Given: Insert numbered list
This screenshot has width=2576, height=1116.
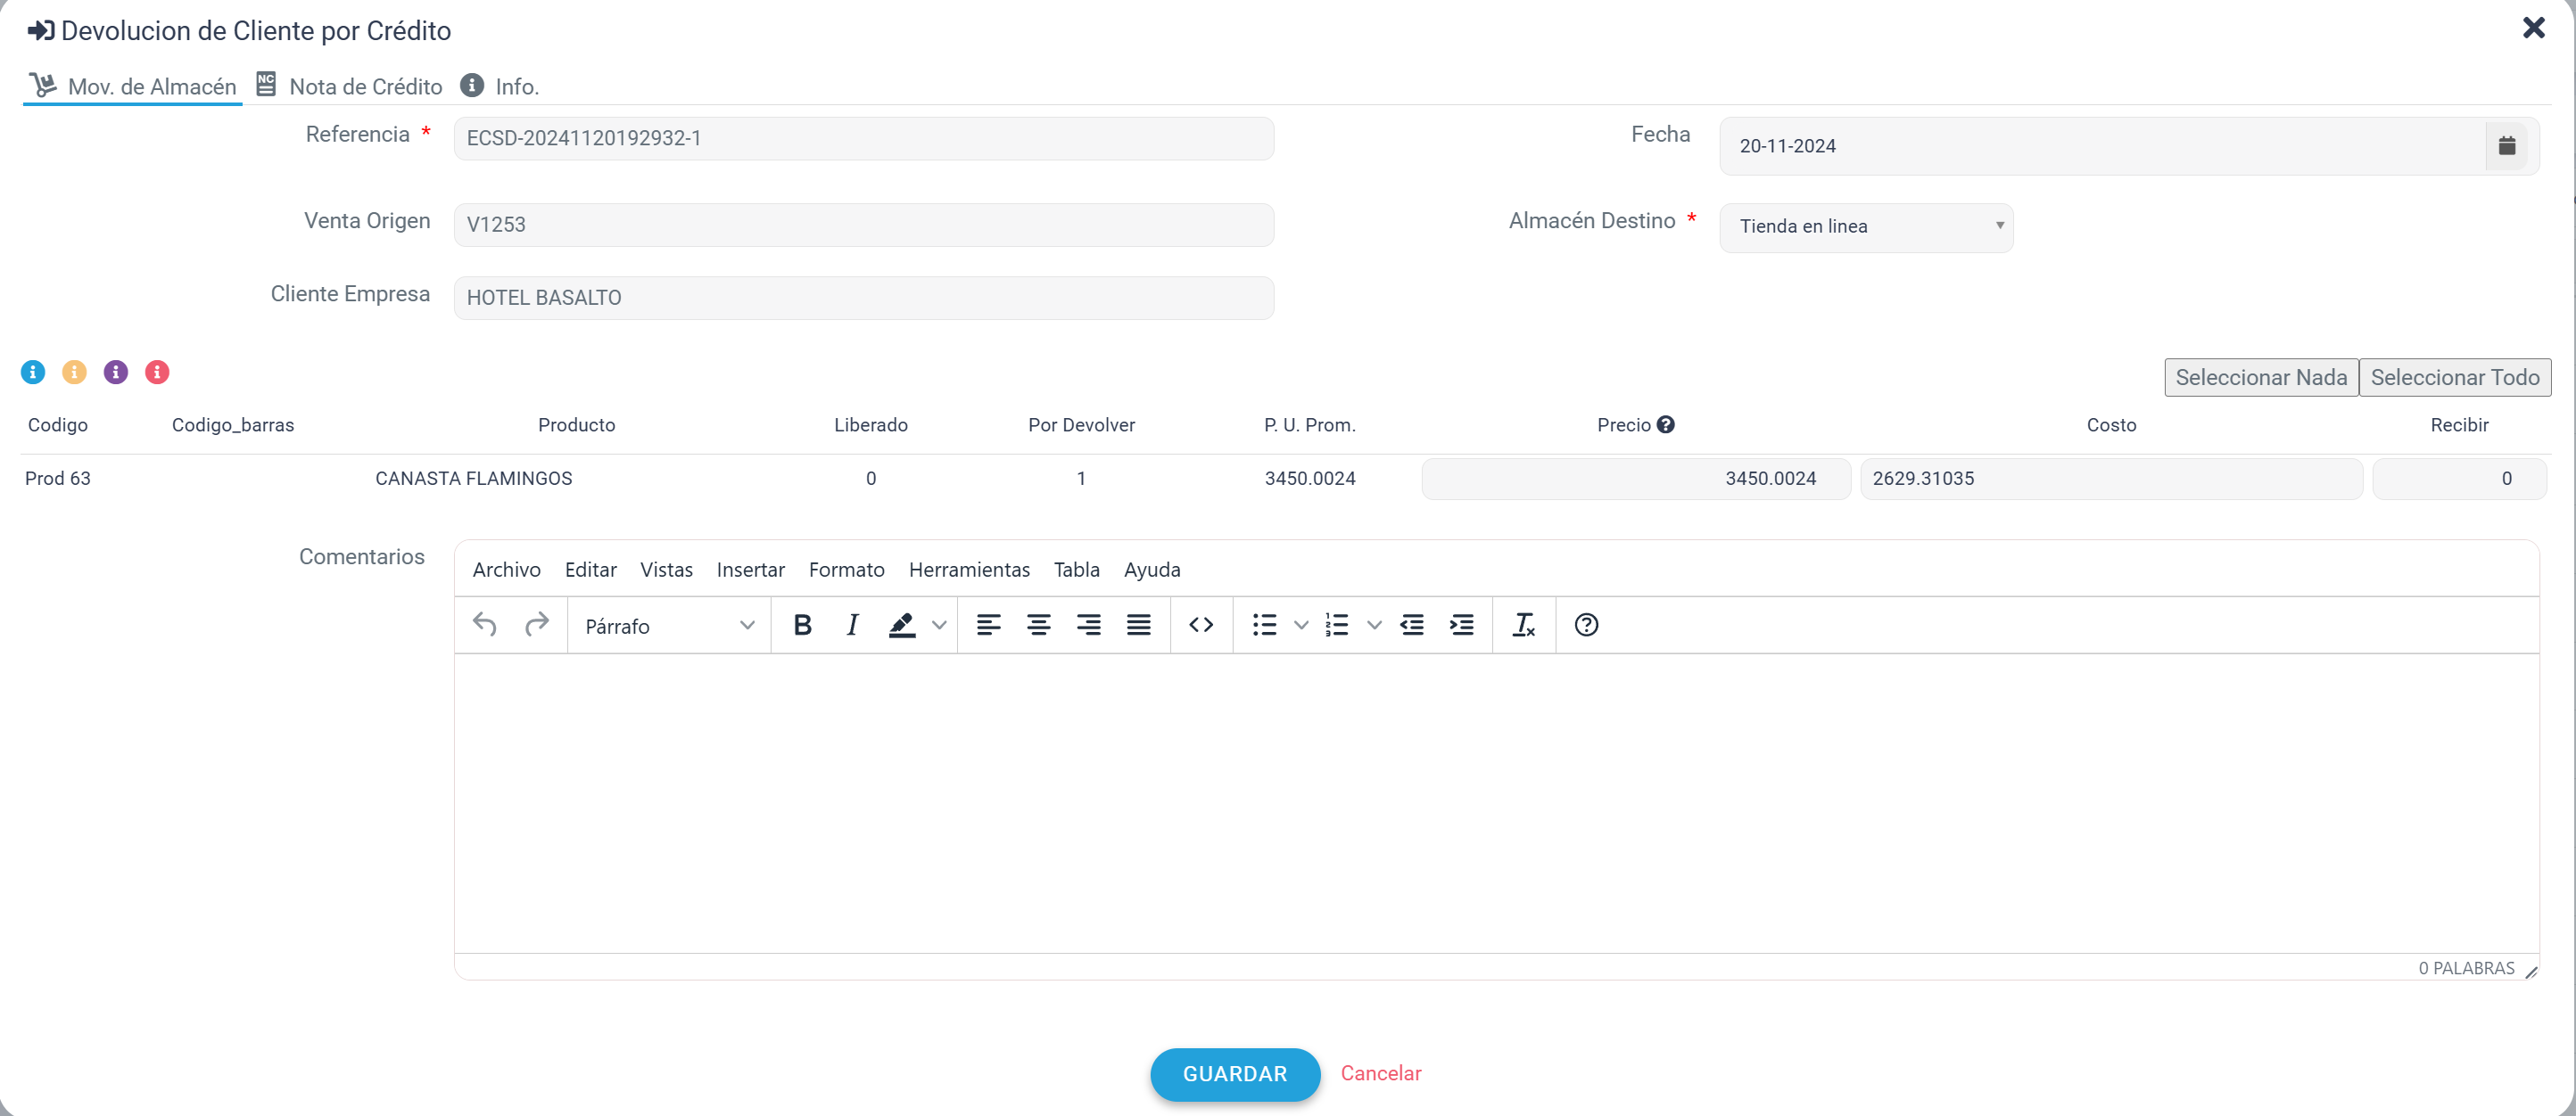Looking at the screenshot, I should (1337, 625).
